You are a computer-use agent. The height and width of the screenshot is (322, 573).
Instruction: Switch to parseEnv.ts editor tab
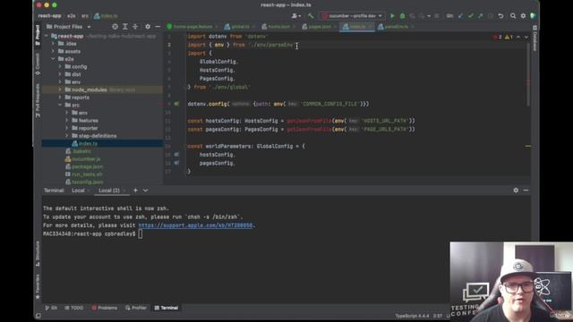click(x=396, y=27)
